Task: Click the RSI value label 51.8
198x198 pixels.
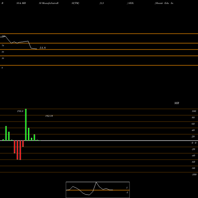Action: [43, 48]
